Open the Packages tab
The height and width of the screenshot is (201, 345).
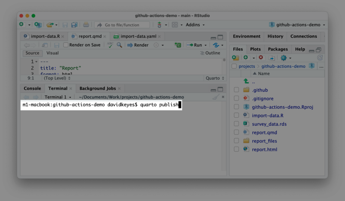click(278, 49)
